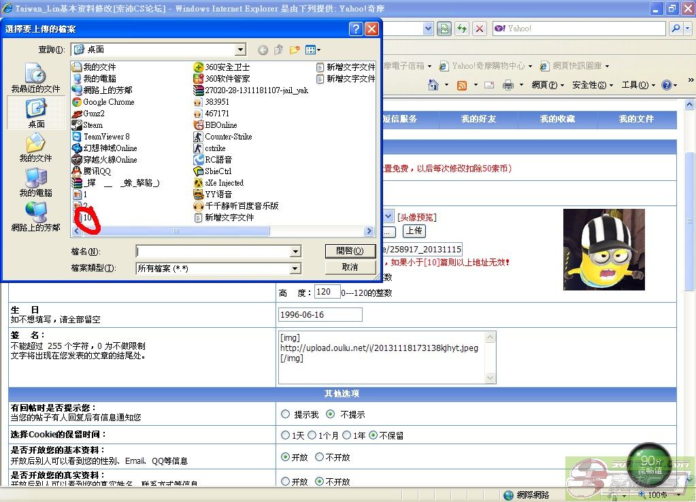Choose 1年 cookie retention radio option
Image resolution: width=696 pixels, height=502 pixels.
pos(347,435)
